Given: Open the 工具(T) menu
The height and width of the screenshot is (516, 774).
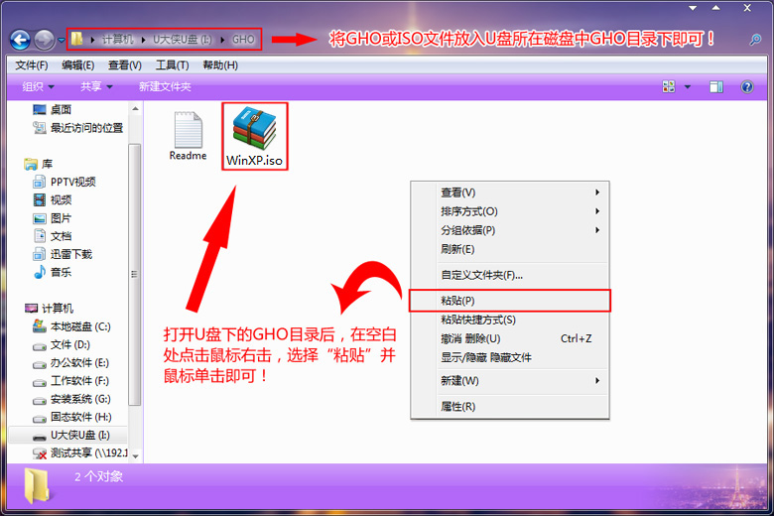Looking at the screenshot, I should click(173, 65).
